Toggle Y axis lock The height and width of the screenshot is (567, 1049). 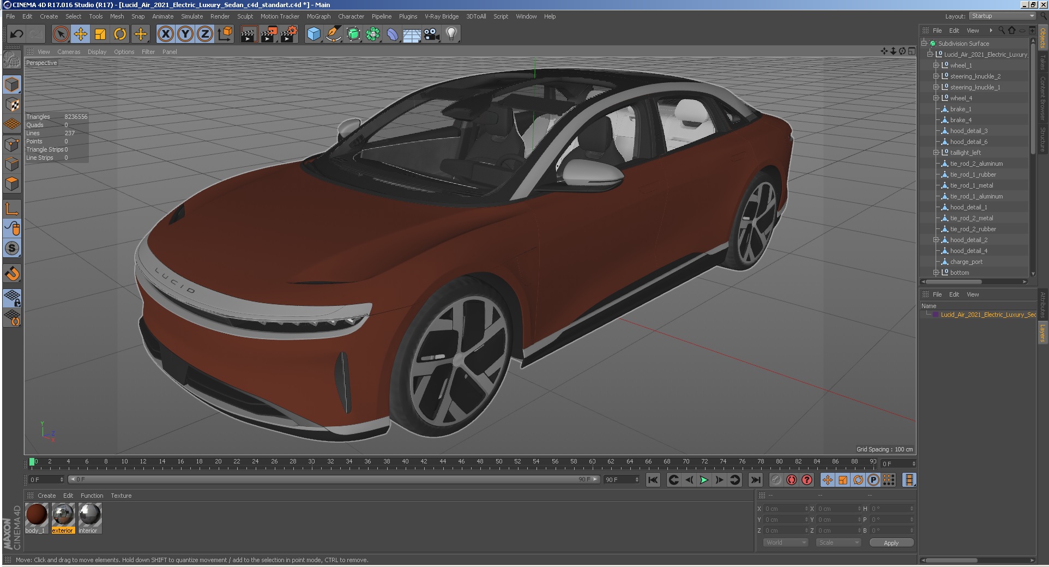click(185, 34)
